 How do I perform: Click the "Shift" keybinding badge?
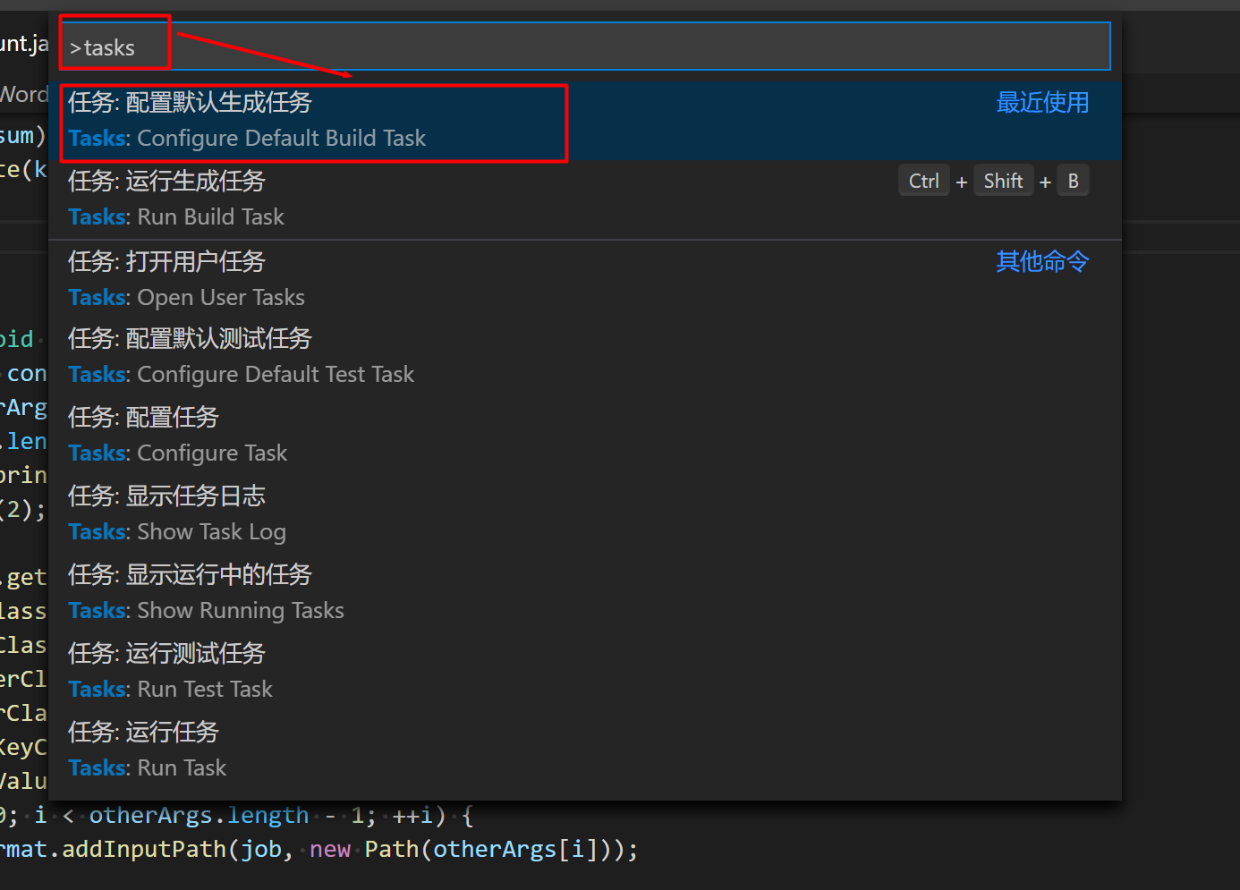[x=1003, y=180]
